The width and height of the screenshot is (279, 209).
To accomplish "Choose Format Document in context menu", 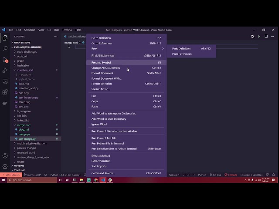I will (126, 73).
